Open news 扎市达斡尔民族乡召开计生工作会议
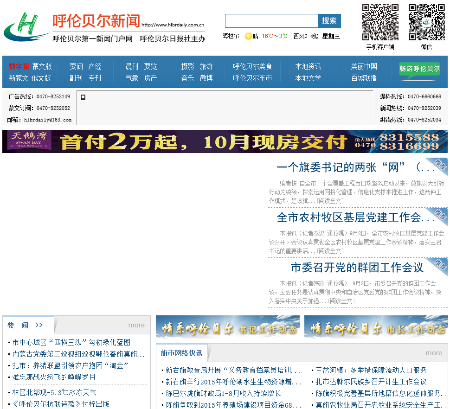The height and width of the screenshot is (409, 450). (371, 382)
